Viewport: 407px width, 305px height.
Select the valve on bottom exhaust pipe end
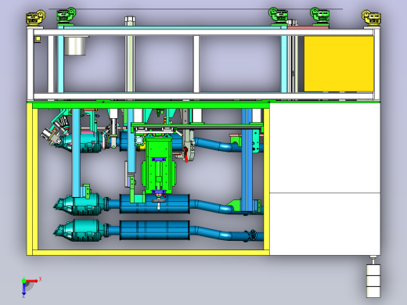(252, 235)
